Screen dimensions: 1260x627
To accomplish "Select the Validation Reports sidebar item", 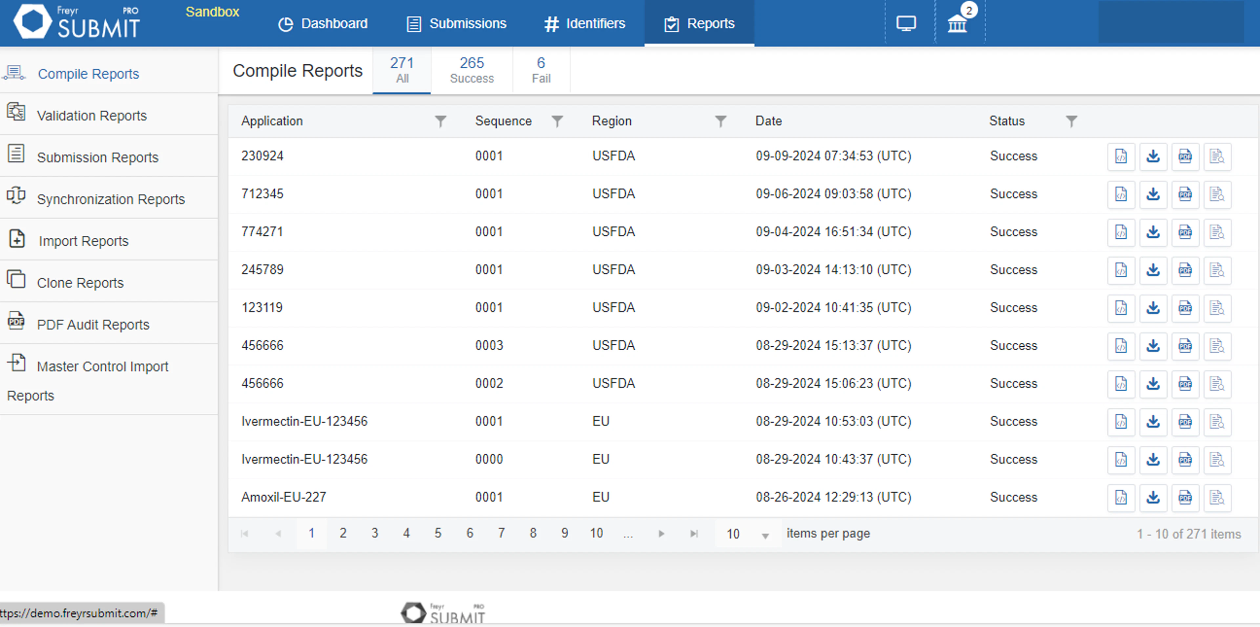I will (92, 116).
